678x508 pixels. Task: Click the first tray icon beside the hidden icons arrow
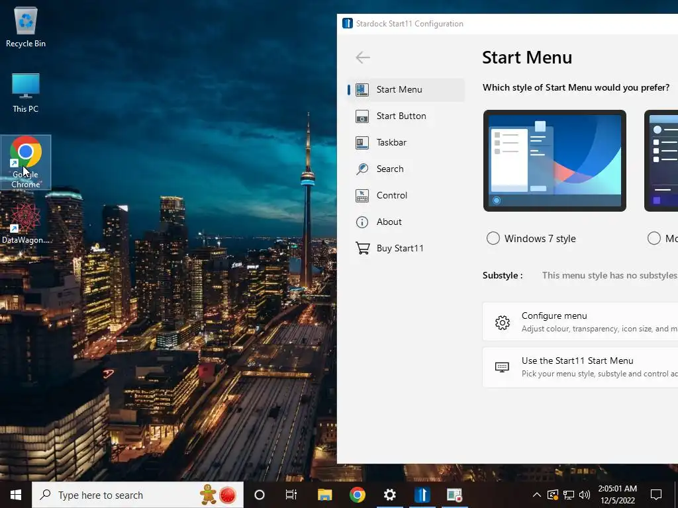[553, 495]
